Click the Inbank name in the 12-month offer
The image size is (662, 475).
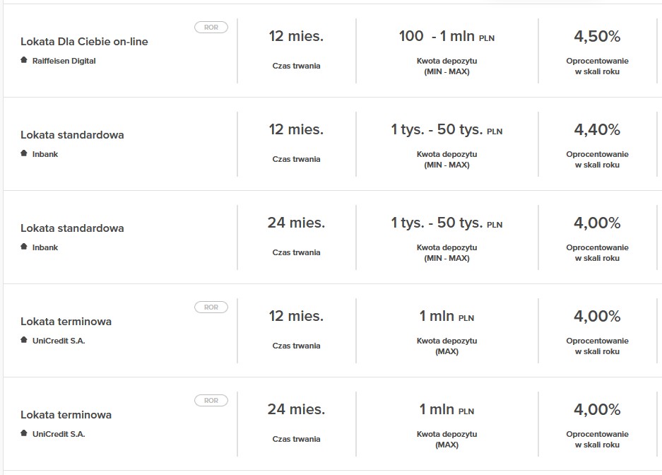click(45, 154)
